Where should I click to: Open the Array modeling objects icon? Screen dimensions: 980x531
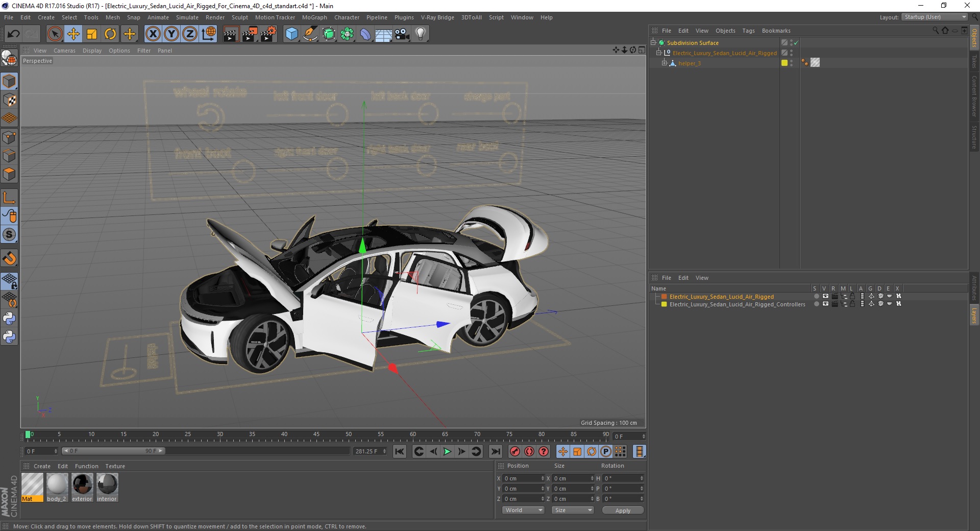pyautogui.click(x=347, y=34)
